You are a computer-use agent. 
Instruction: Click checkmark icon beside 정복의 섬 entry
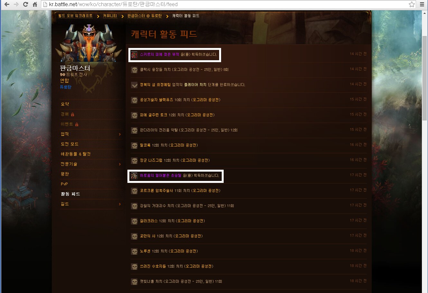point(134,85)
